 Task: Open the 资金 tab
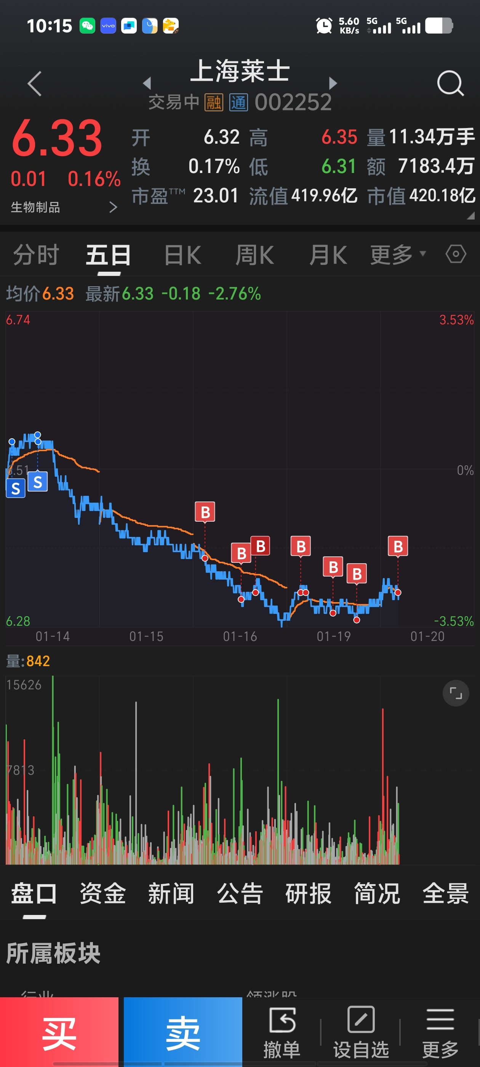coord(103,894)
